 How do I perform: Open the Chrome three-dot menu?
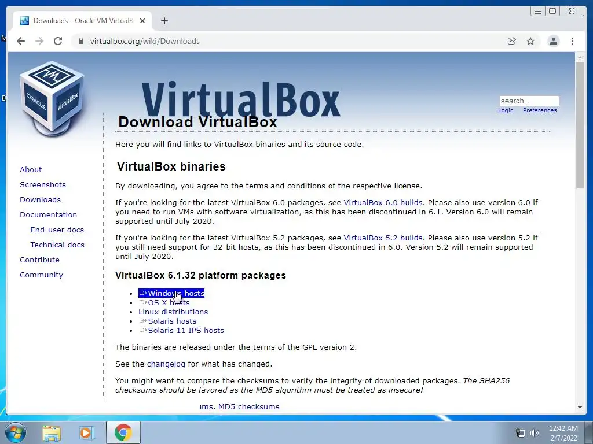(572, 41)
